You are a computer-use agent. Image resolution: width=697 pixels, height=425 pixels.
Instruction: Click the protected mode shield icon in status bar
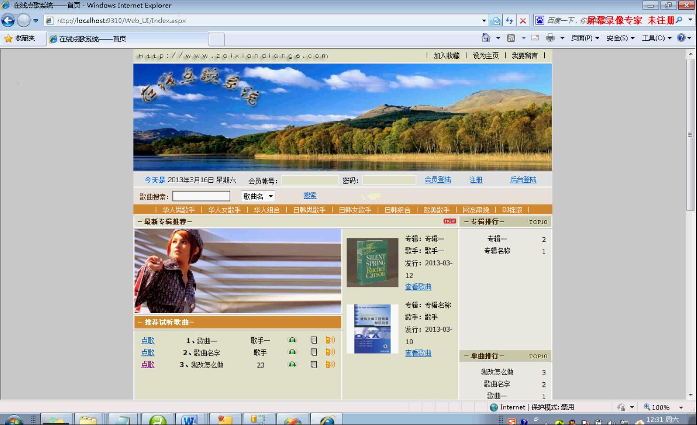click(x=621, y=407)
